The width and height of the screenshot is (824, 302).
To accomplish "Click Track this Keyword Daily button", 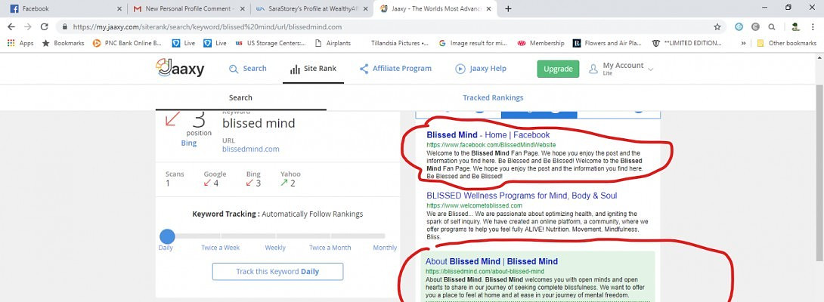I will coord(277,271).
